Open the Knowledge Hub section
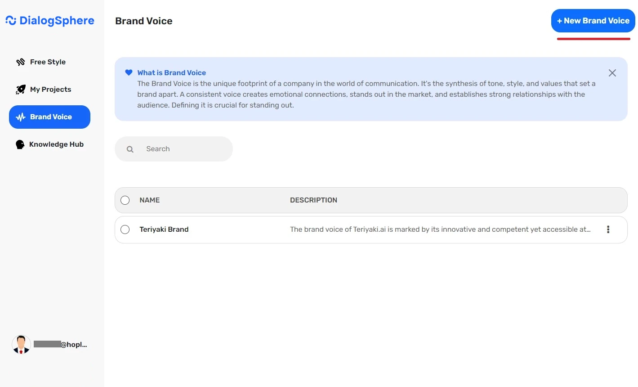The height and width of the screenshot is (387, 638). [57, 144]
